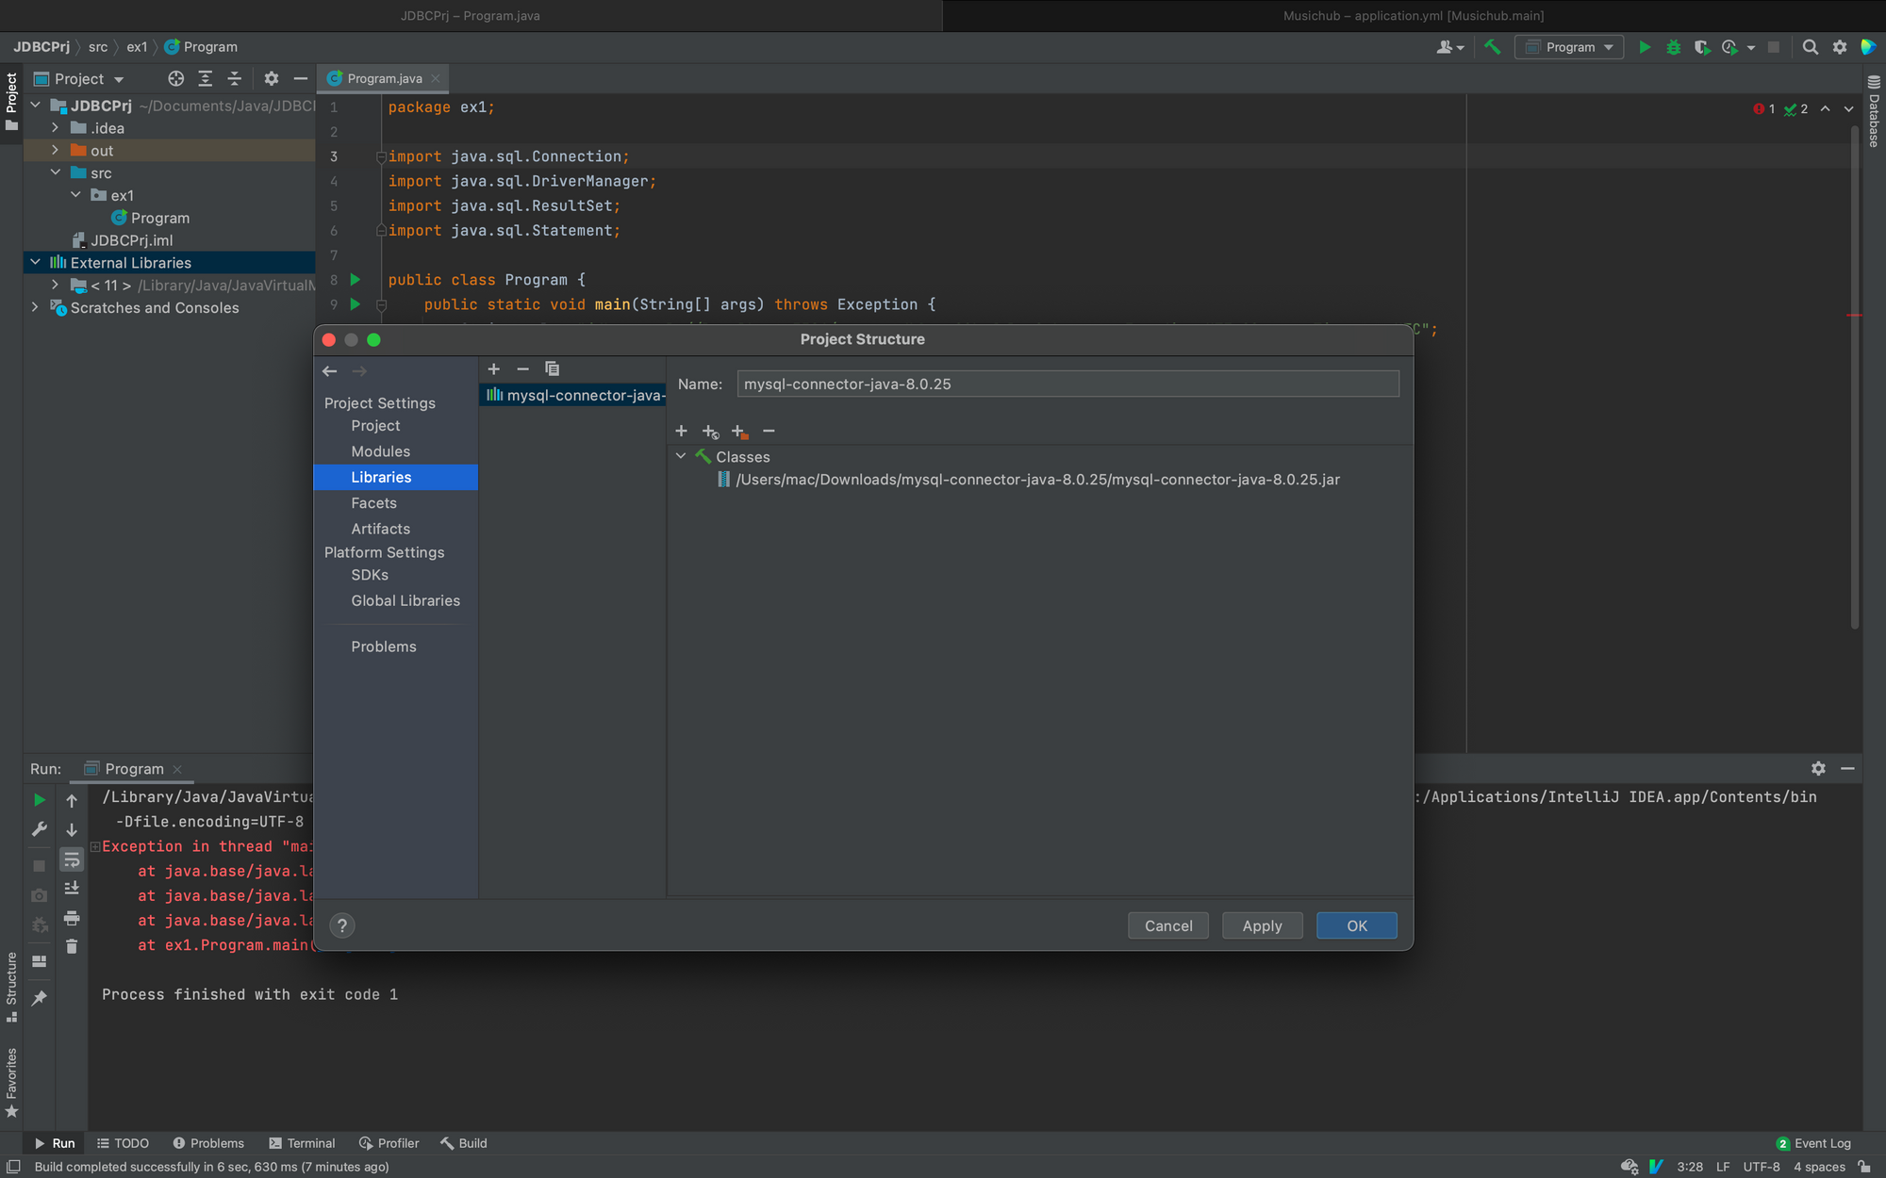The height and width of the screenshot is (1178, 1886).
Task: Select Modules in Project Settings
Action: (380, 451)
